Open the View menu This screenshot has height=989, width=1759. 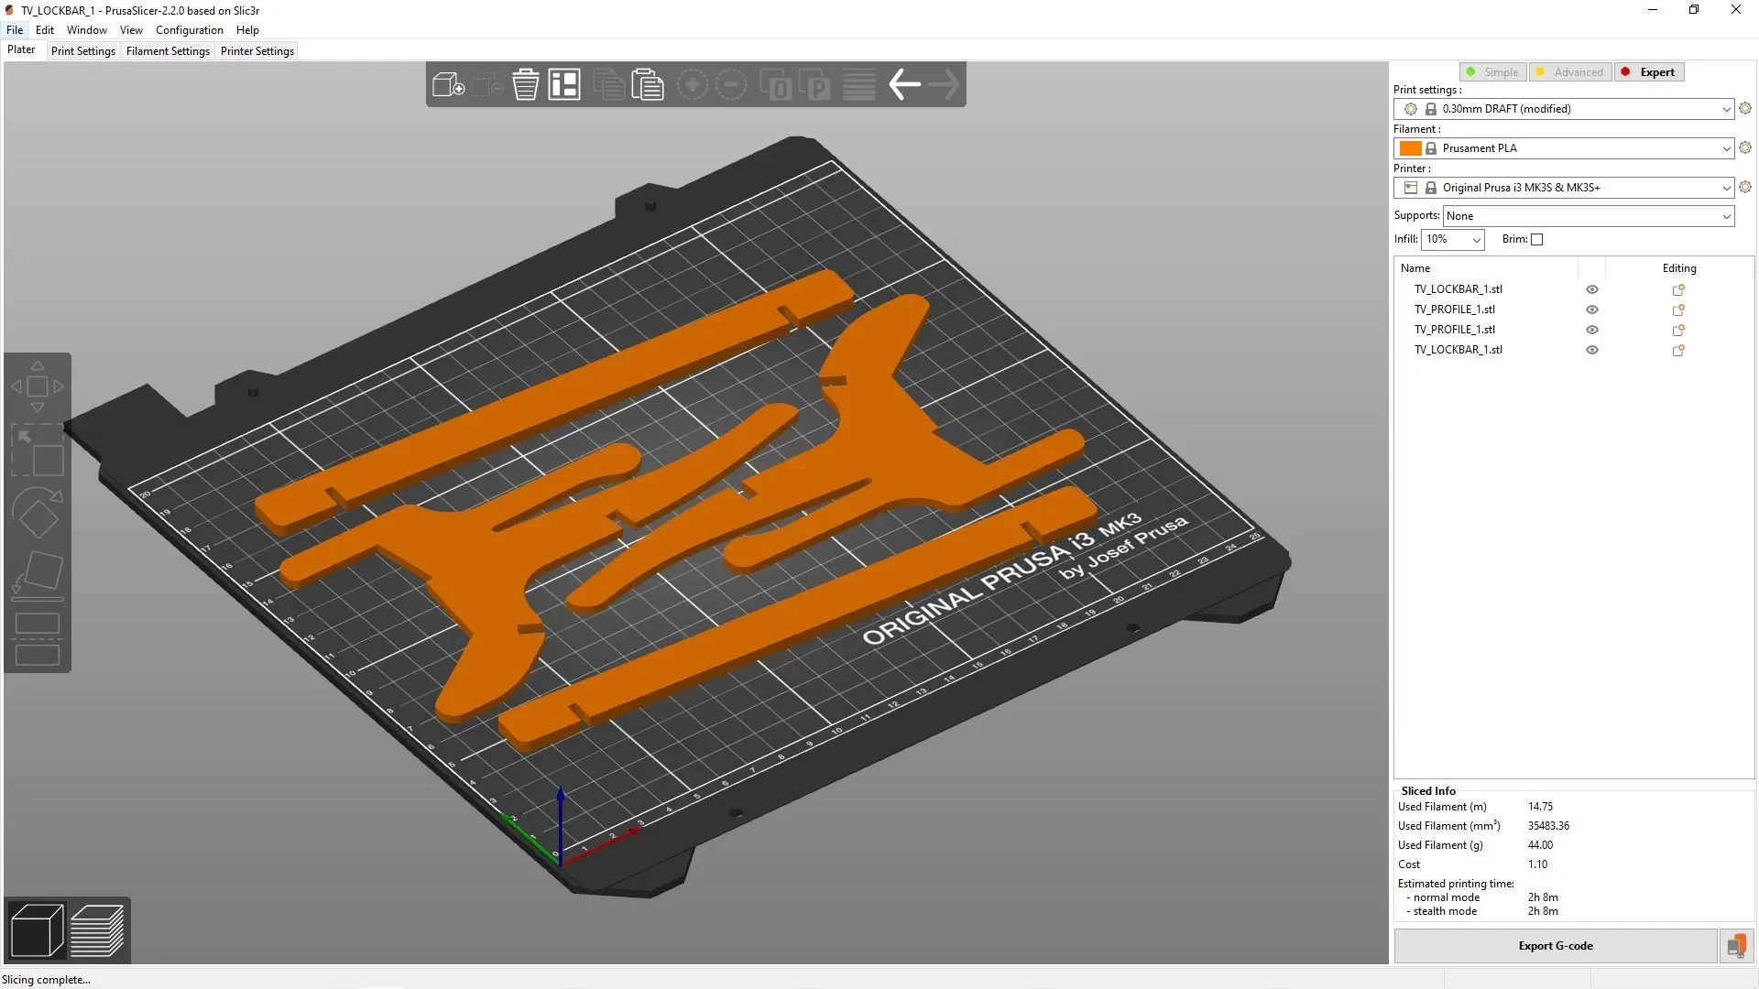131,30
